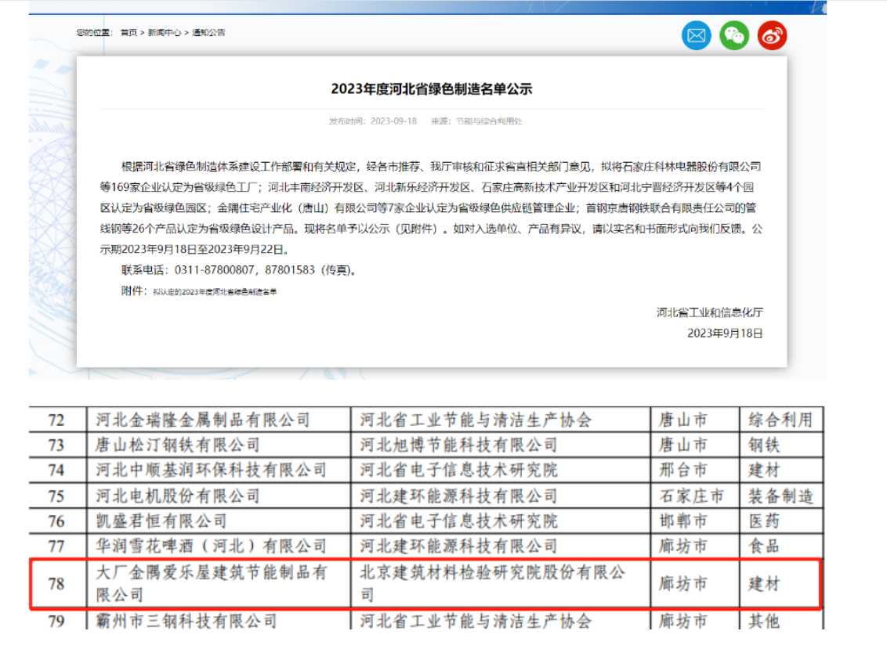Select 廊坊市 in row 77

[695, 546]
